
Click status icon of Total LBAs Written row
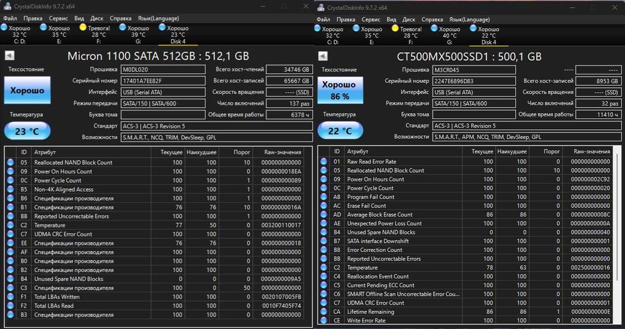[11, 296]
